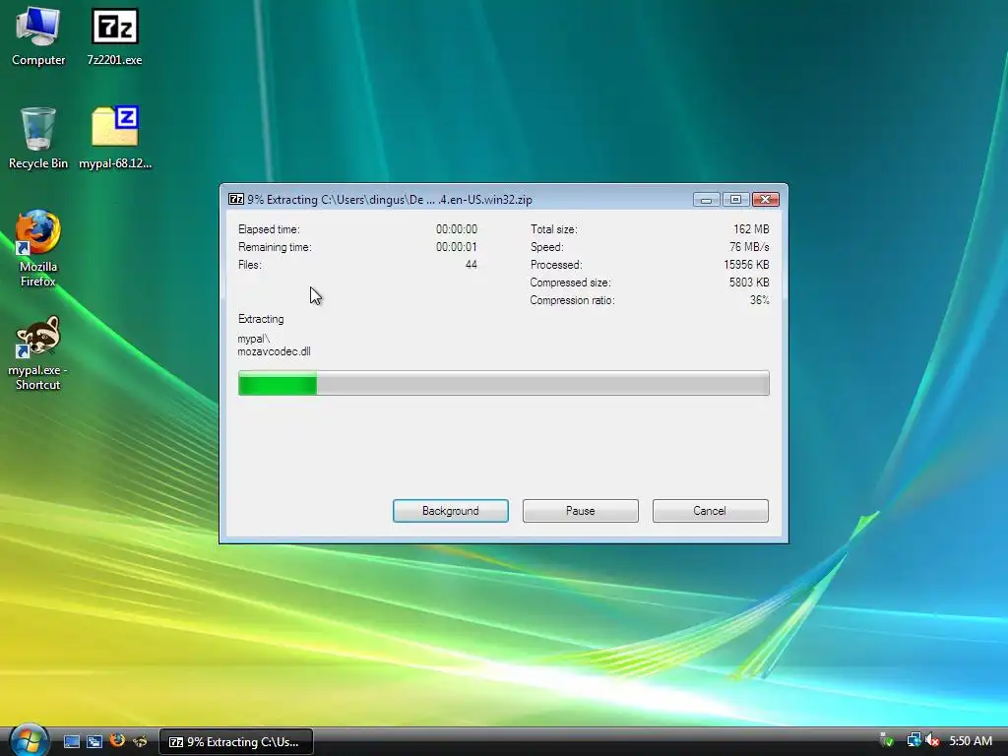Image resolution: width=1008 pixels, height=756 pixels.
Task: Click the 'Elapsed time:' label
Action: (x=269, y=228)
